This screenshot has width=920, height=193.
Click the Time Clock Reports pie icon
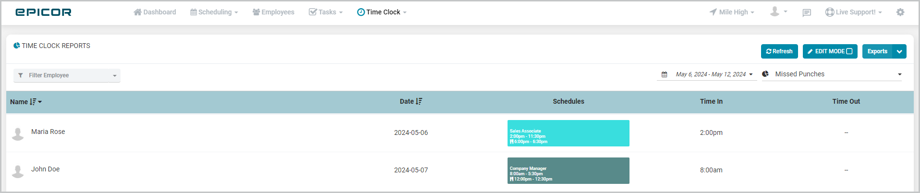point(17,46)
